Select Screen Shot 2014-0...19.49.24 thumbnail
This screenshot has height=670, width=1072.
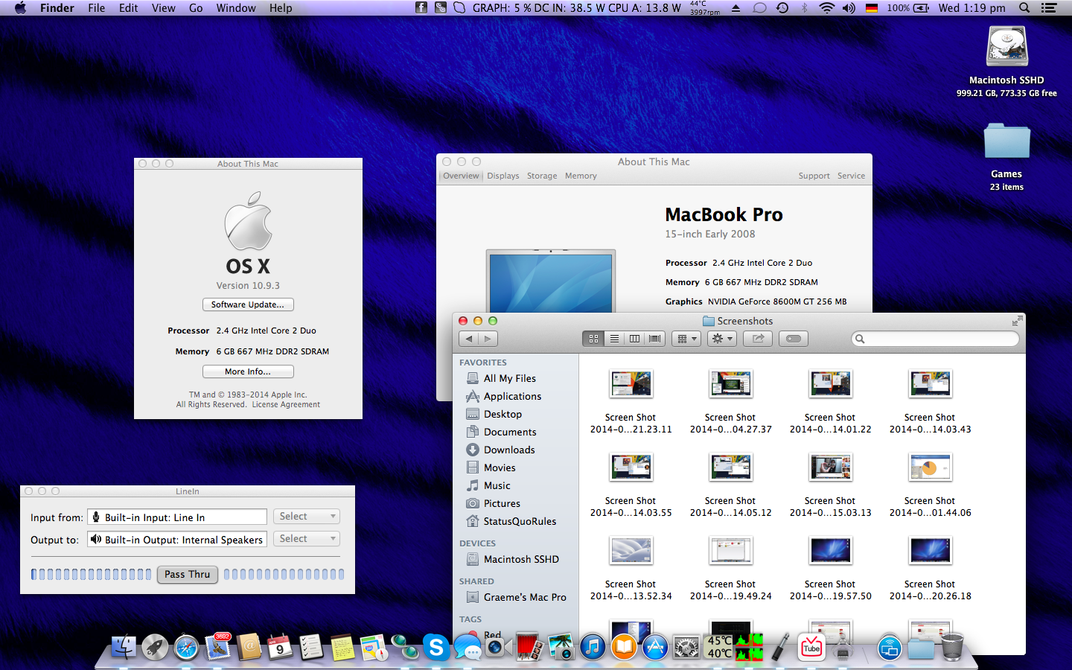731,551
